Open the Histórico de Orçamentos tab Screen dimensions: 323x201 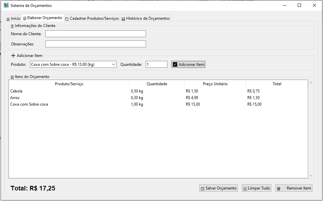[146, 19]
